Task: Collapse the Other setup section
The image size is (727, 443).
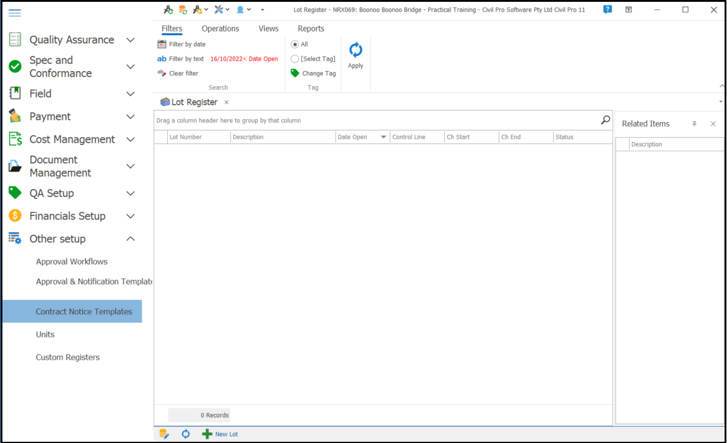Action: 130,239
